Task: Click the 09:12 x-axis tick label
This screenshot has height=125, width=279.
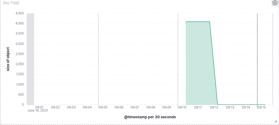Action: tap(214, 108)
